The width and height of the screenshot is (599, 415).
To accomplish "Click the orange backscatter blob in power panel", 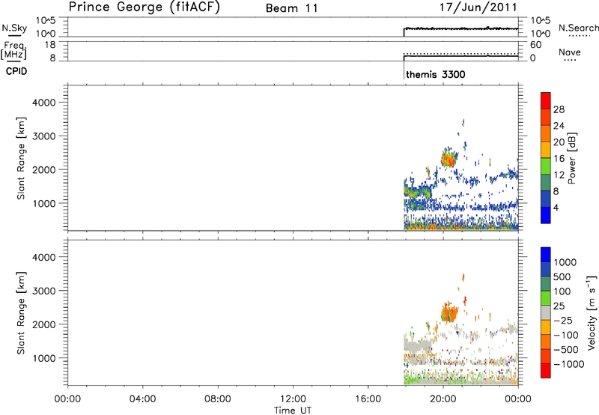I will (449, 159).
